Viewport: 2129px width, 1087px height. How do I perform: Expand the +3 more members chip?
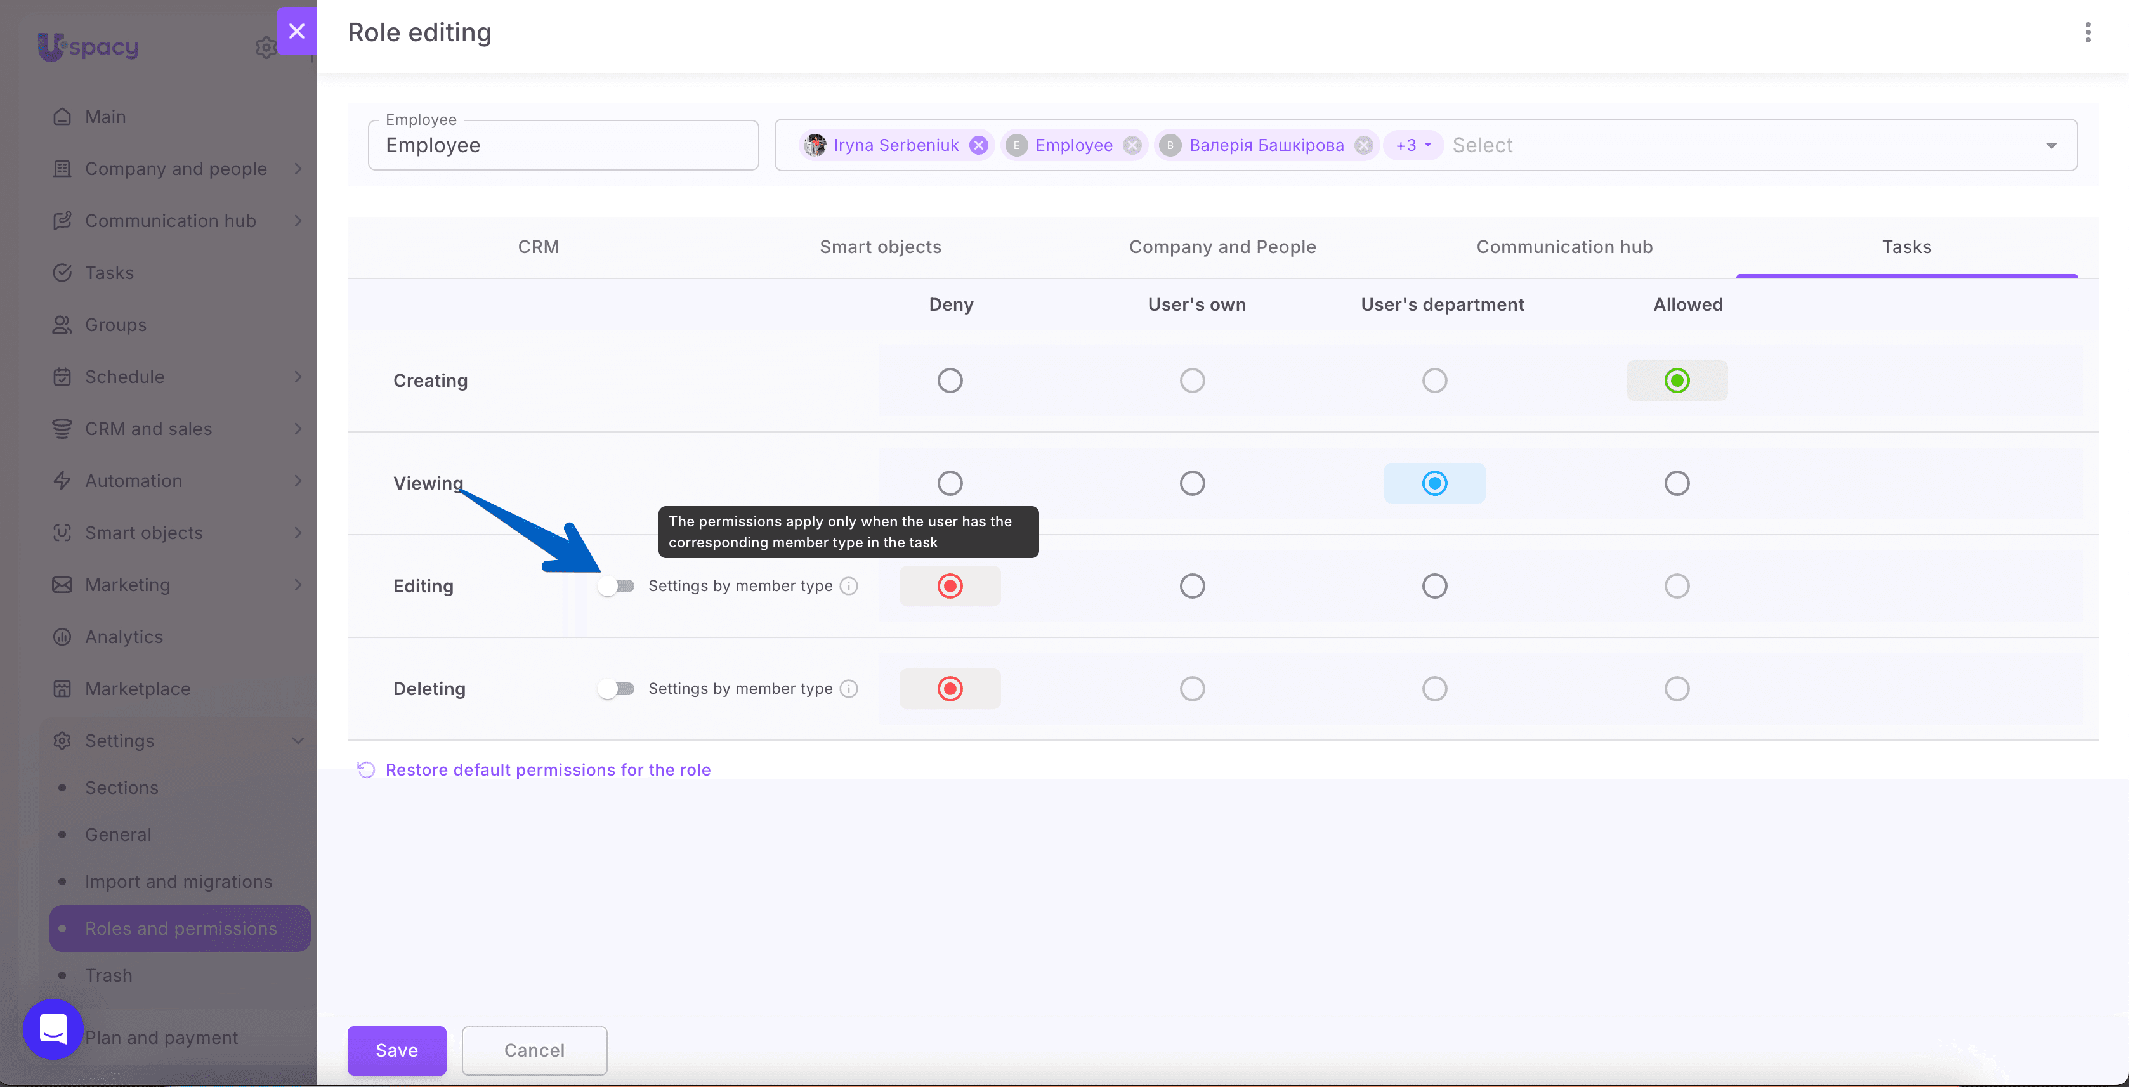point(1413,145)
